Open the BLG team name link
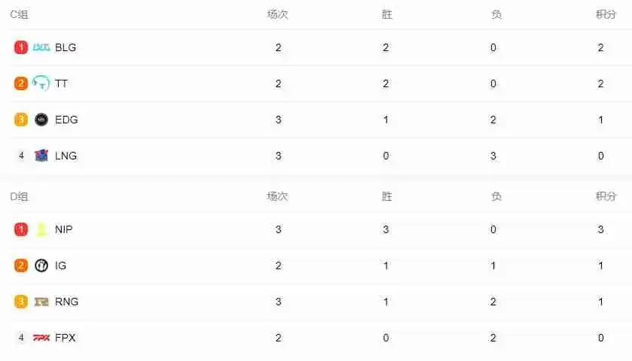The image size is (632, 361). tap(66, 47)
